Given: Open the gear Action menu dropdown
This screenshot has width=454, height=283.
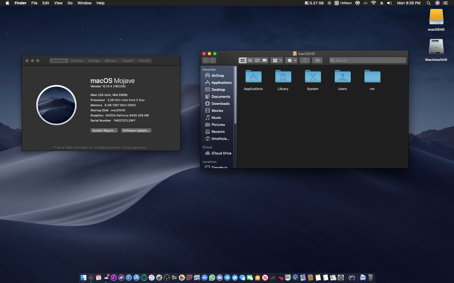Looking at the screenshot, I should [x=292, y=60].
